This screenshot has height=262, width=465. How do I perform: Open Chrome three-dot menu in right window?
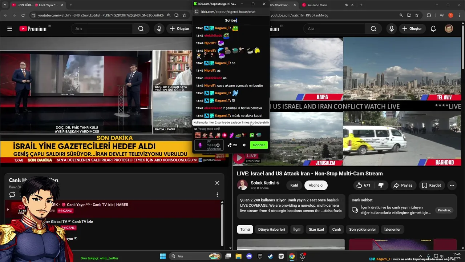click(460, 15)
